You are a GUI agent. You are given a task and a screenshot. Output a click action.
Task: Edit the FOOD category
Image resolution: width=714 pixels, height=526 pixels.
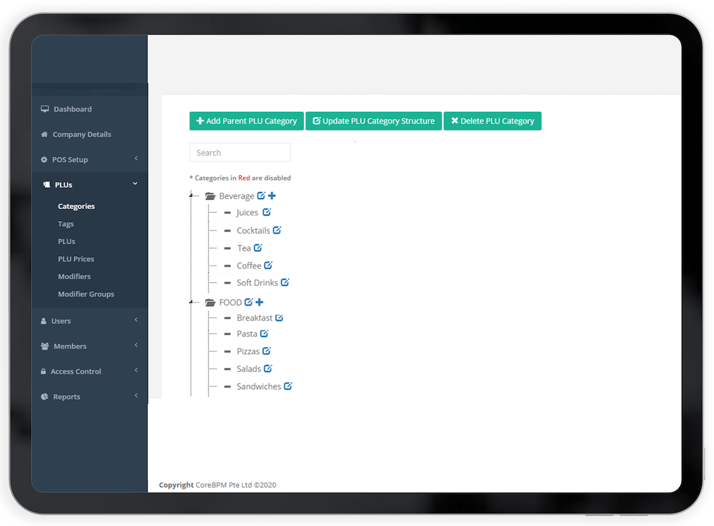click(249, 302)
